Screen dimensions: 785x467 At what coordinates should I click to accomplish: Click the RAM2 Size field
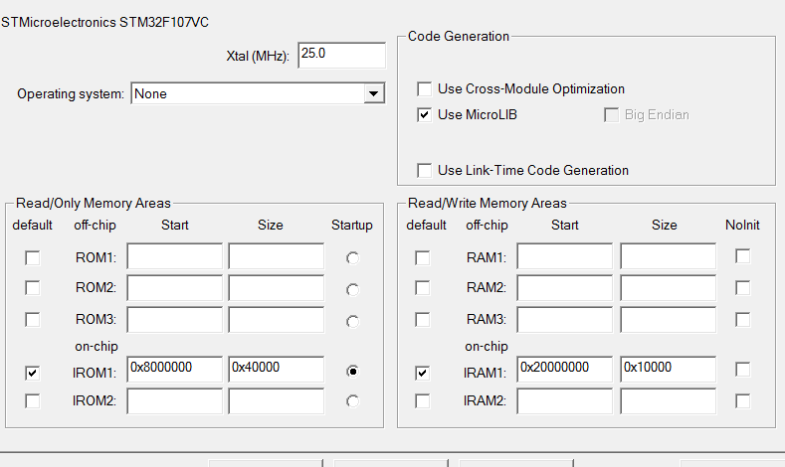pos(669,287)
